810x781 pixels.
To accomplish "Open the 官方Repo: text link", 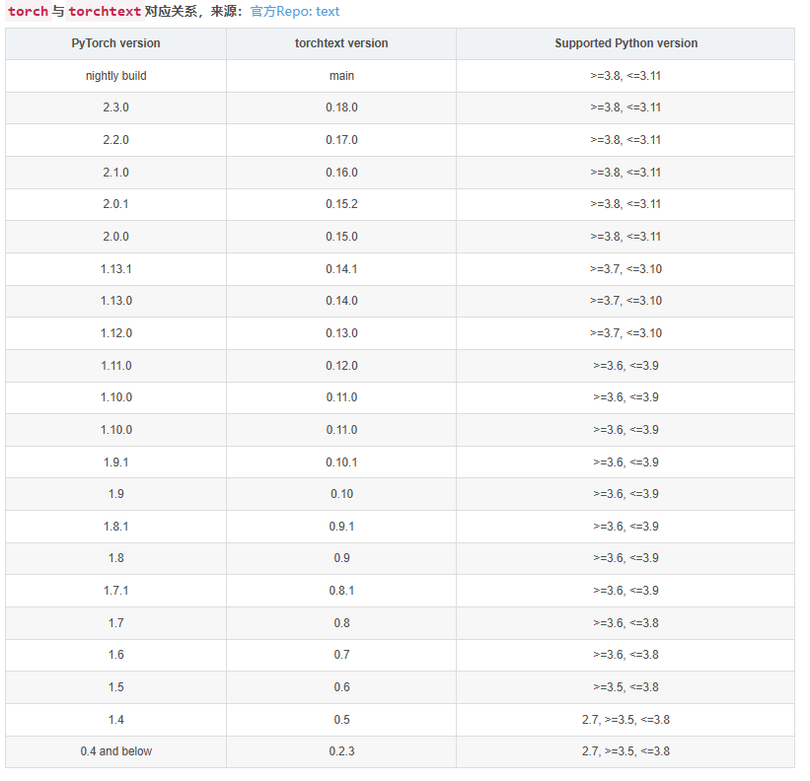I will pos(295,12).
